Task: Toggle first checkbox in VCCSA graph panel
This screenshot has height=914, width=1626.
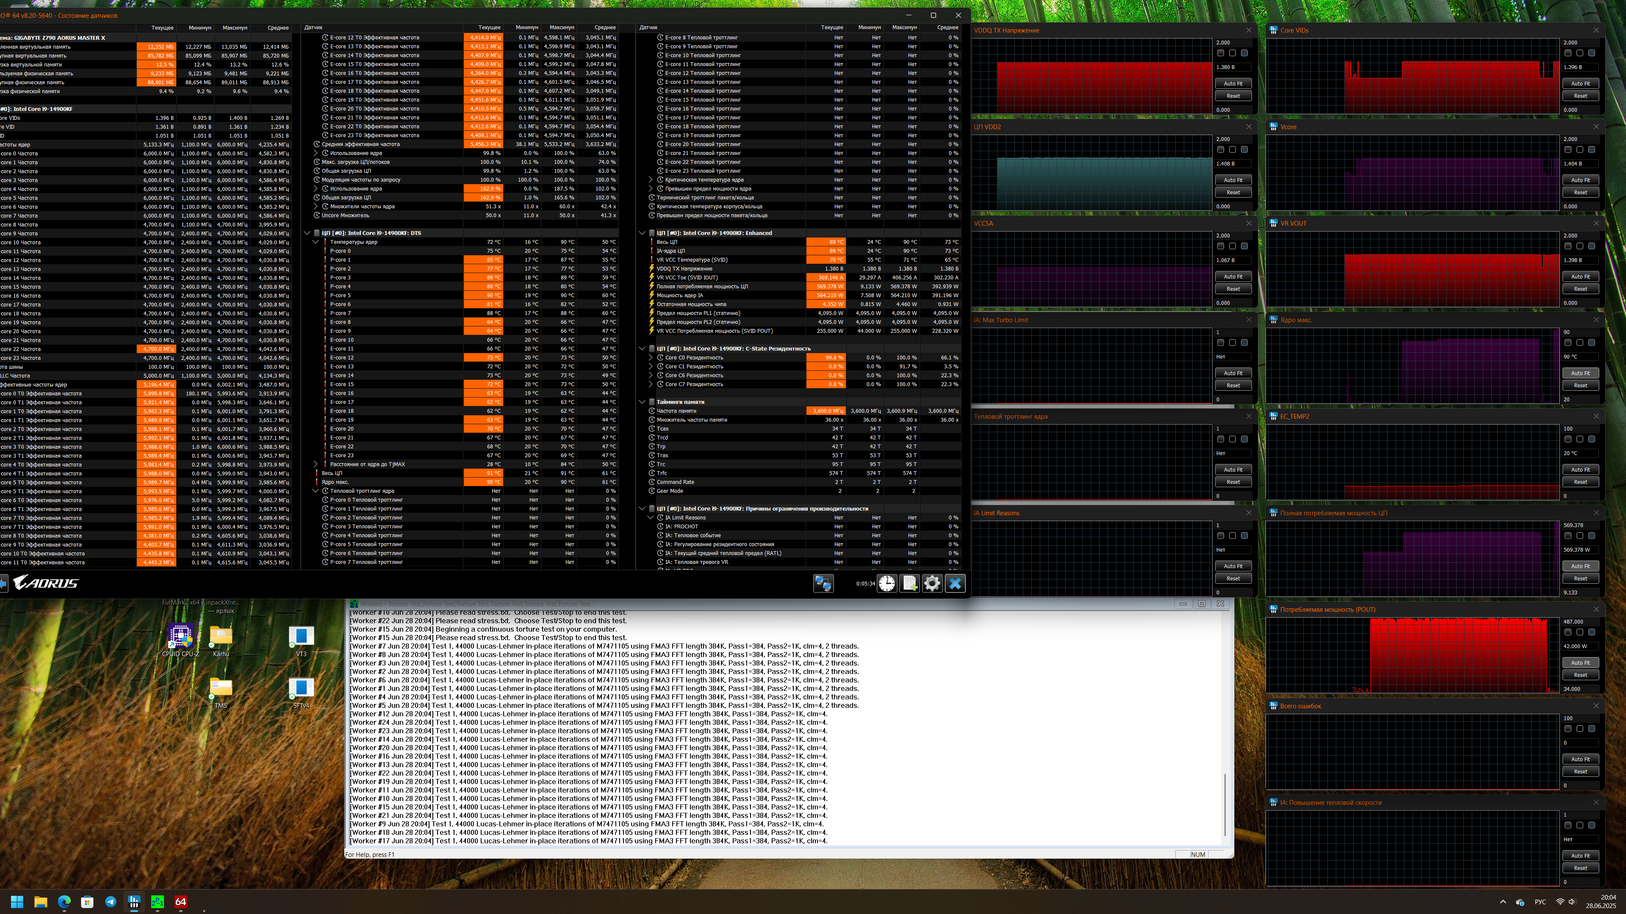Action: pos(1220,247)
